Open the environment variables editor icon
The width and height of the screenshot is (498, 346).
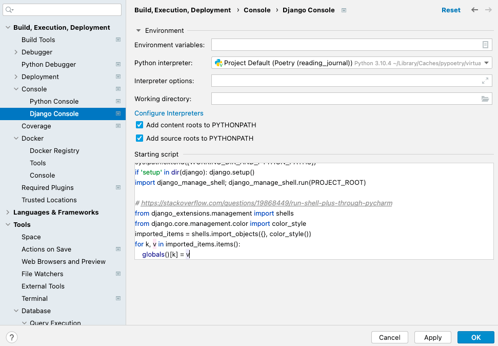pyautogui.click(x=485, y=45)
